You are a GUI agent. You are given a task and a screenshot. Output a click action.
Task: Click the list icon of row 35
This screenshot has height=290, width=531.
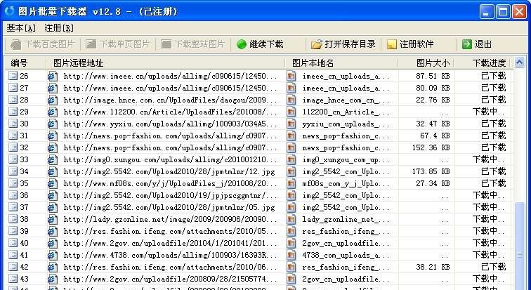click(x=13, y=183)
